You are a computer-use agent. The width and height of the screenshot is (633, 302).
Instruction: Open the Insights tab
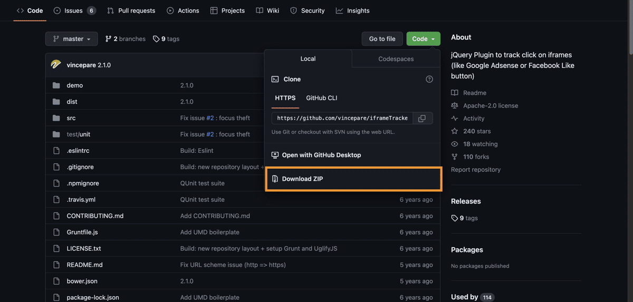352,11
